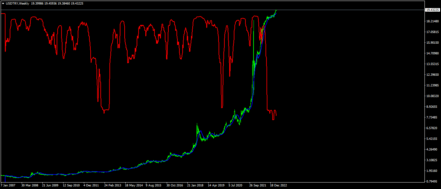Viewport: 441px width, 189px height.
Task: Open the chart dropdown triangle beside USDTRY
Action: click(x=3, y=4)
